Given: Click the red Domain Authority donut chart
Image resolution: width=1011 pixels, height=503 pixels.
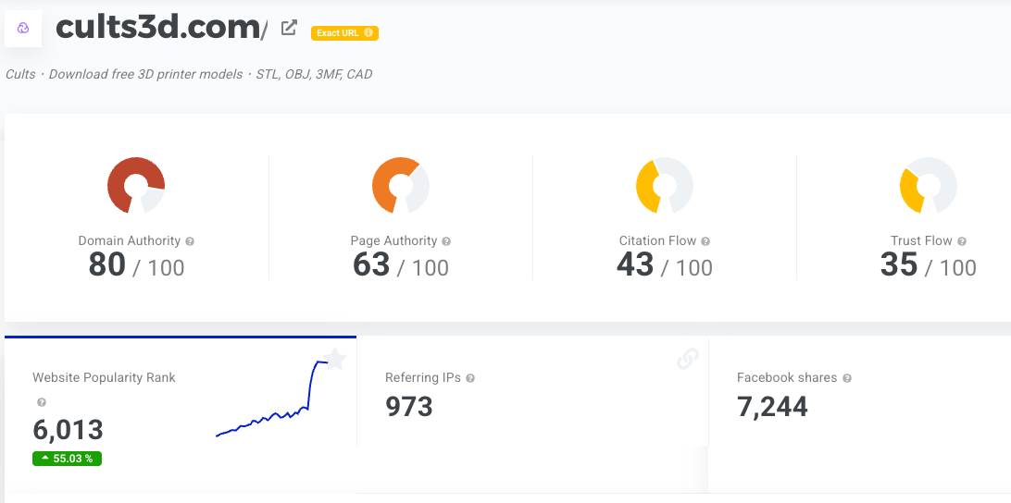Looking at the screenshot, I should click(136, 186).
